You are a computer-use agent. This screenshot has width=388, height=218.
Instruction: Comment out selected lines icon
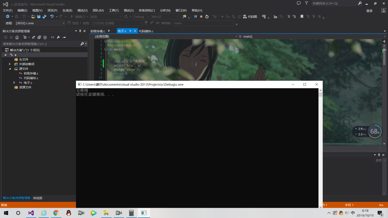288,17
